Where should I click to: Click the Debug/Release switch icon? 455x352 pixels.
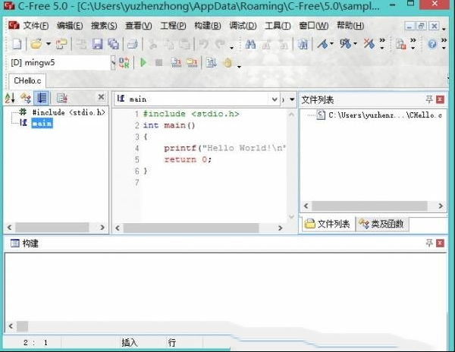(124, 62)
